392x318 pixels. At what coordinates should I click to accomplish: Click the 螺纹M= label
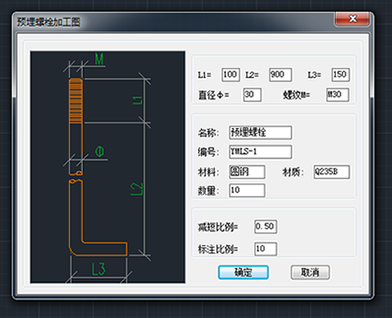(x=297, y=95)
